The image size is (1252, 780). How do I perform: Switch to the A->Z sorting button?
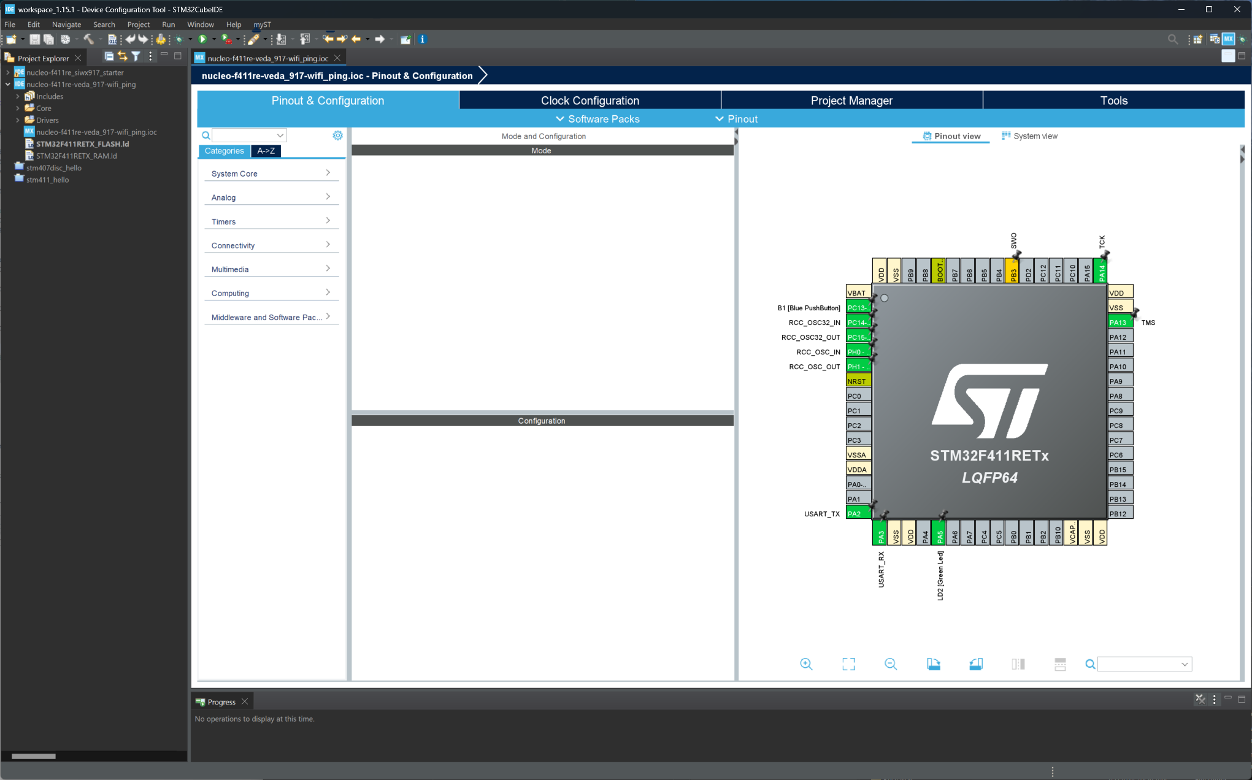[266, 150]
